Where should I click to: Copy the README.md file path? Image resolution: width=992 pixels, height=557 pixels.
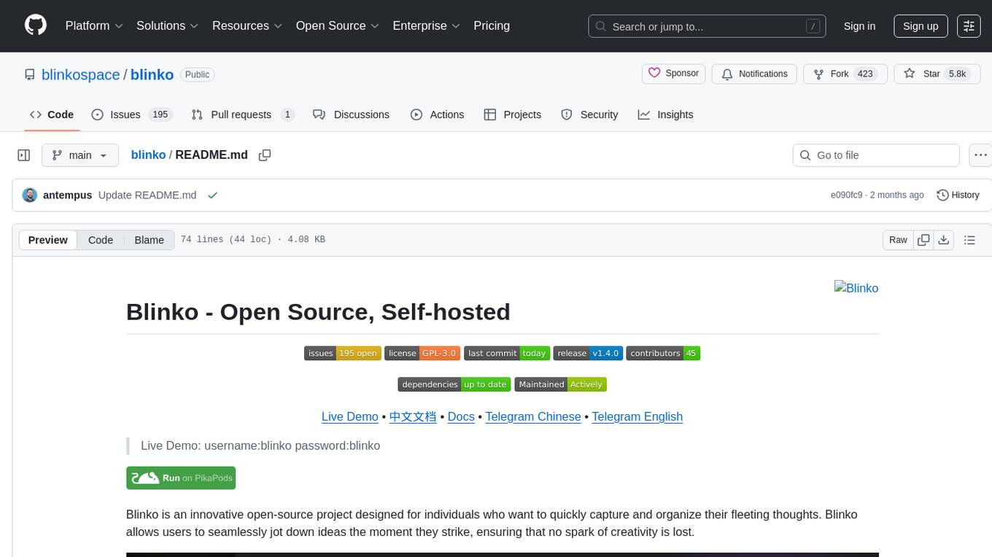(x=265, y=155)
